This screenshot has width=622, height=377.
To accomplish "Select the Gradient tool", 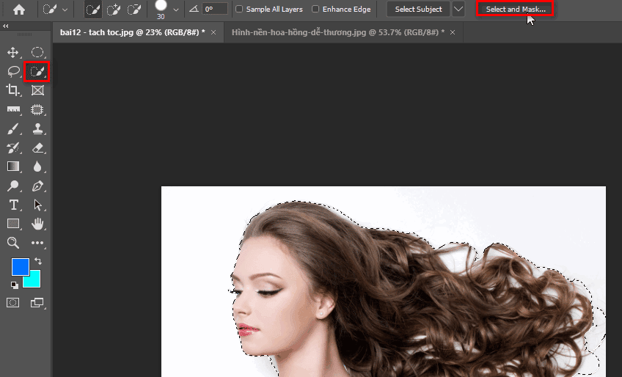I will click(13, 166).
